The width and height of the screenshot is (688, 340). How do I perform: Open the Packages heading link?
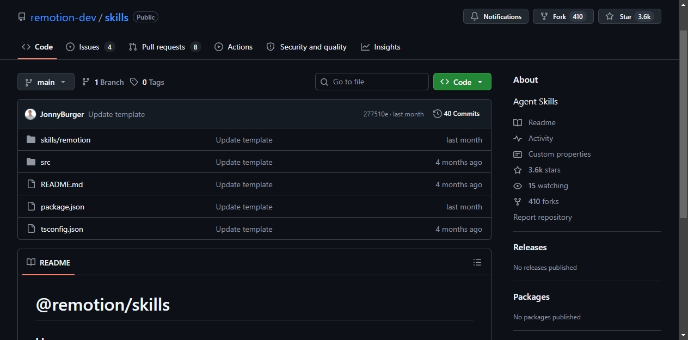[x=531, y=296]
